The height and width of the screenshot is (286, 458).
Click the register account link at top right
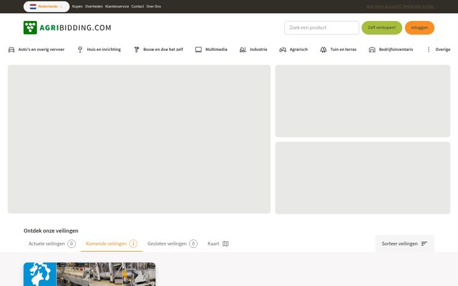point(400,6)
